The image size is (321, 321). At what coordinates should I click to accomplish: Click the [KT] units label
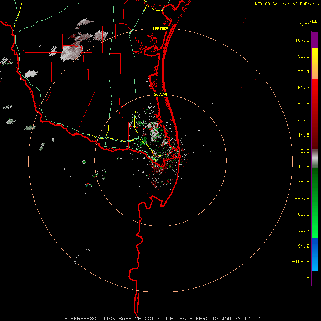tap(305, 25)
